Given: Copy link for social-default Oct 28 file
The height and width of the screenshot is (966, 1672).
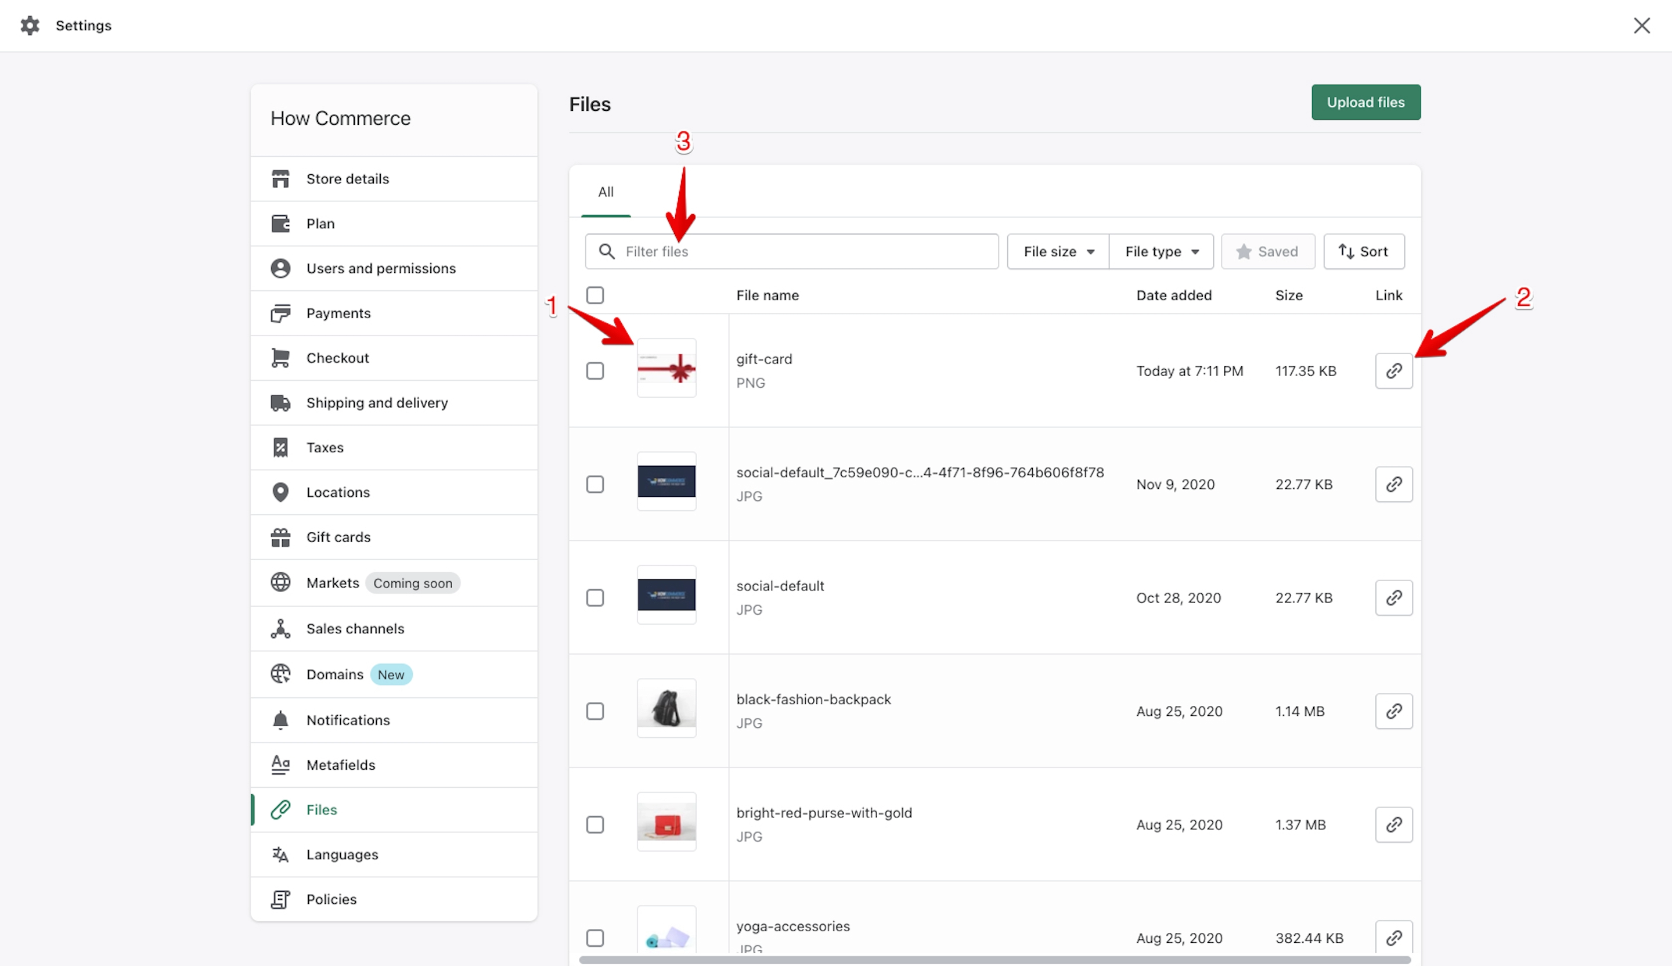Looking at the screenshot, I should point(1394,598).
